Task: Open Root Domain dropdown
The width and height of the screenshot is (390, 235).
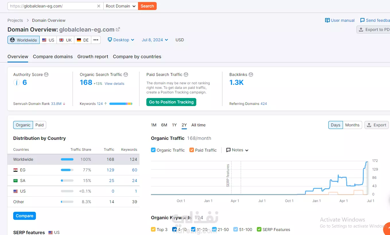Action: click(x=121, y=6)
